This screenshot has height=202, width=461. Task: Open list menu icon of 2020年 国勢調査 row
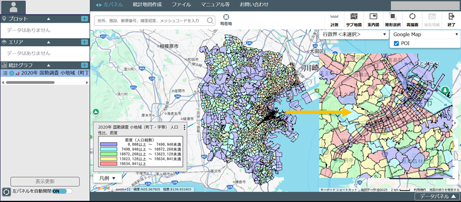pyautogui.click(x=5, y=73)
